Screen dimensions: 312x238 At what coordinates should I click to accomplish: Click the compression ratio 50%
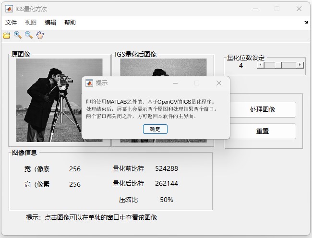(x=167, y=200)
